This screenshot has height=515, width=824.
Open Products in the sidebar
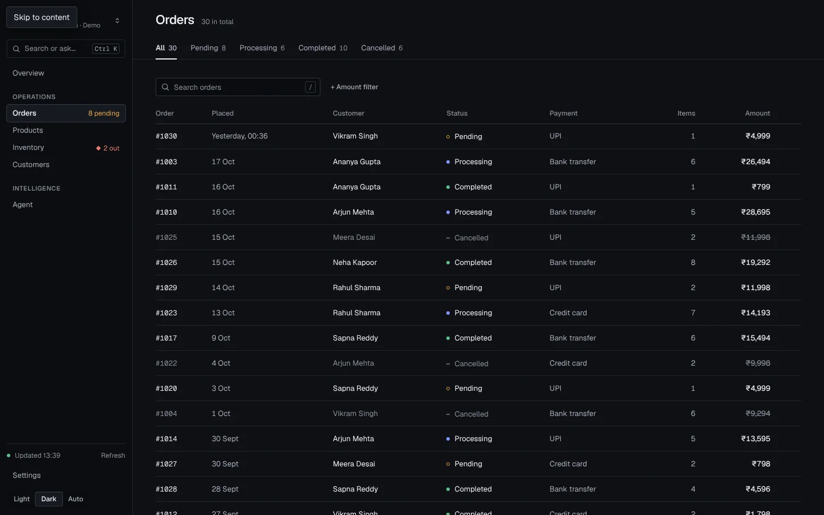coord(66,130)
